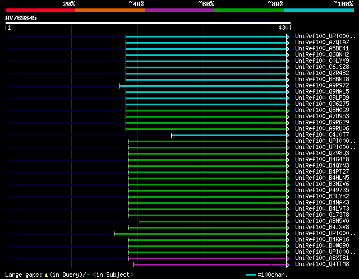359x279 pixels.
Task: Open hit UniRef100_C0LYY9
Action: click(322, 61)
